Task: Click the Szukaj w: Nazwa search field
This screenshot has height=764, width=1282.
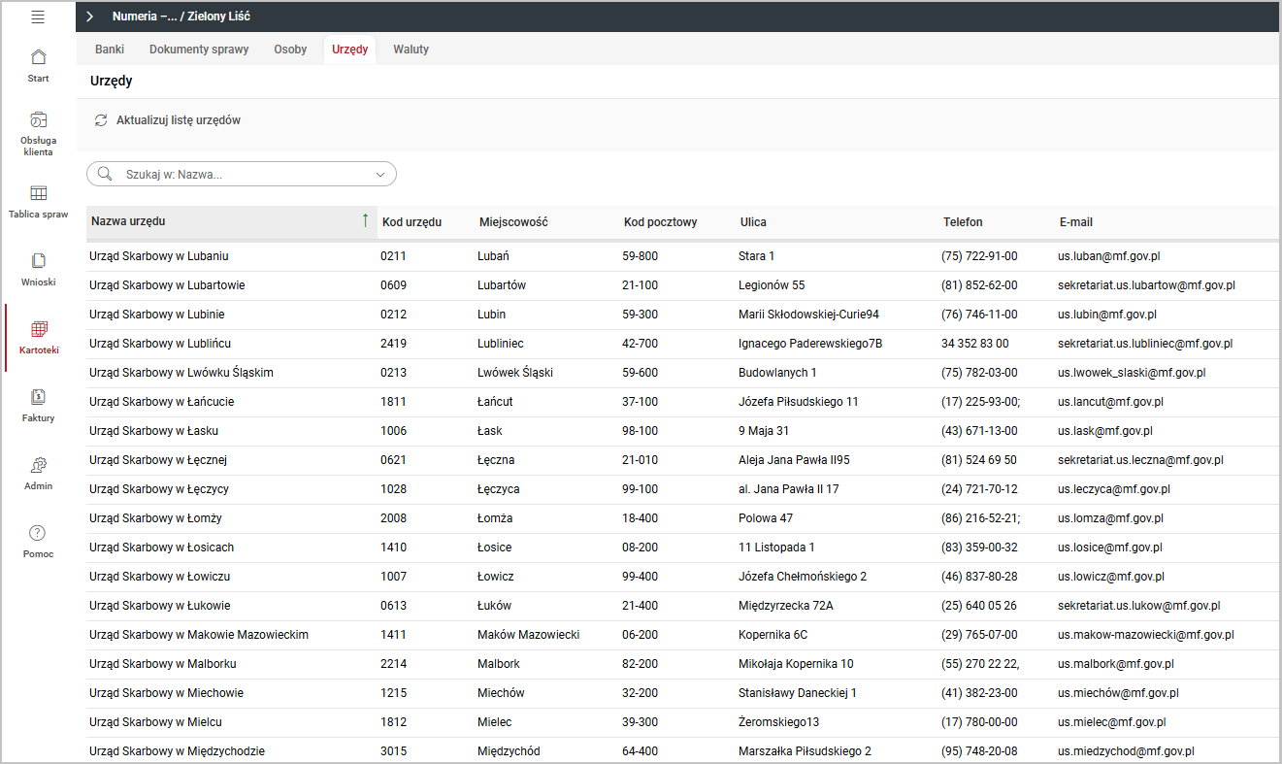Action: tap(243, 175)
